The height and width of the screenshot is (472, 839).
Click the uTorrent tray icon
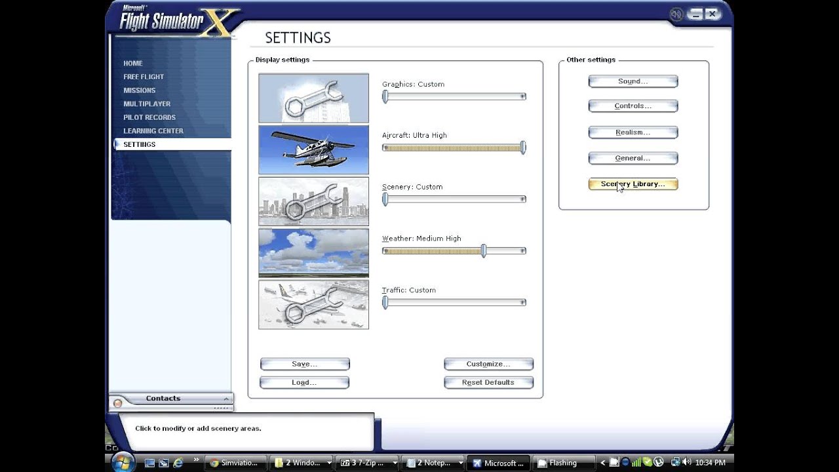coord(658,462)
